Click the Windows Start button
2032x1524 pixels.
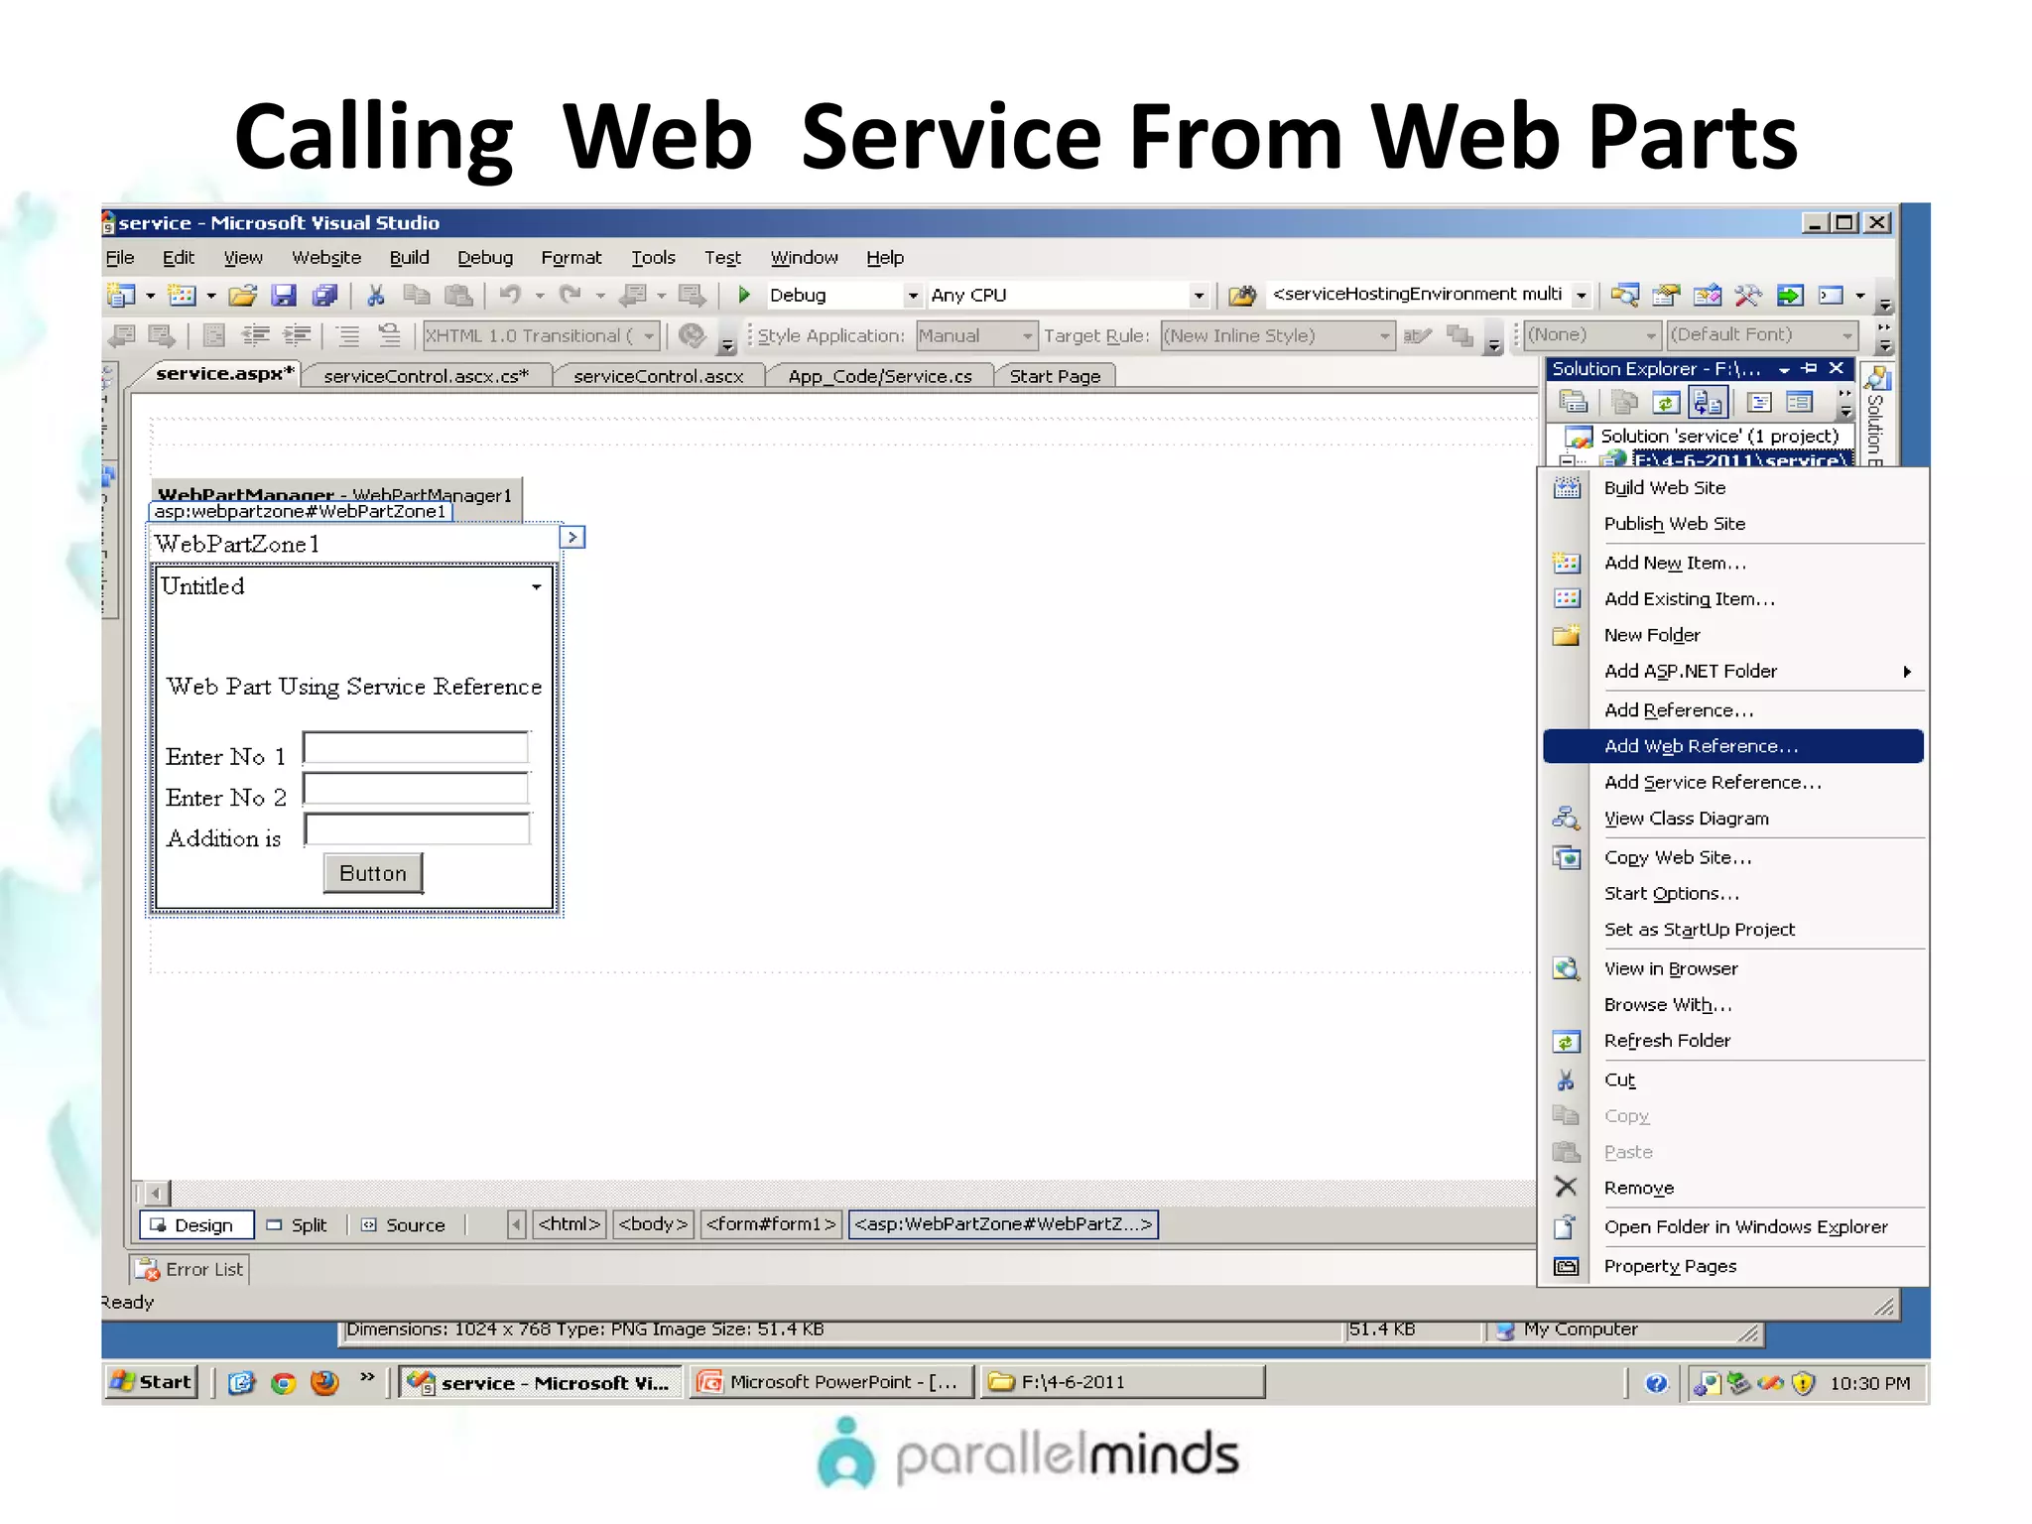(152, 1382)
